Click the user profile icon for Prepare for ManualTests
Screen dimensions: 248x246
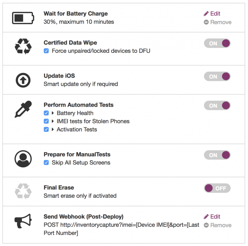23,159
